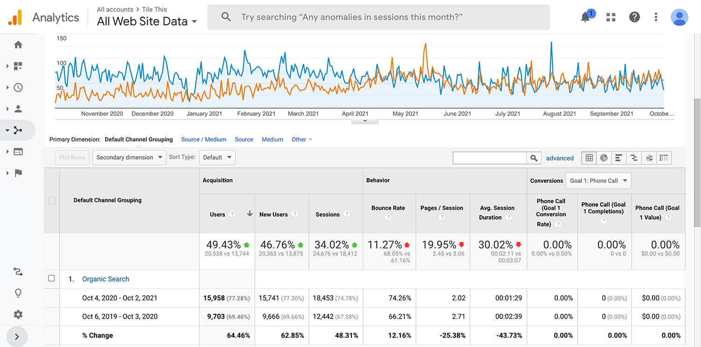Open the three-dot more options menu
701x347 pixels.
pos(656,17)
